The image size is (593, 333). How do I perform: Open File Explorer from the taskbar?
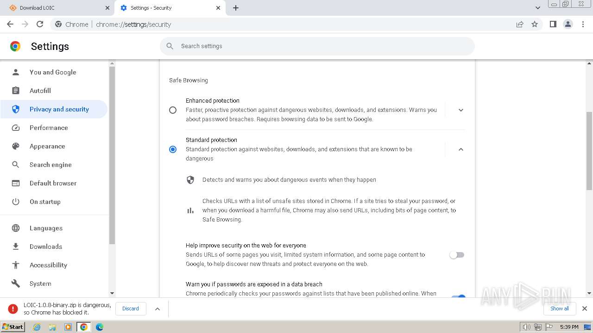(52, 327)
